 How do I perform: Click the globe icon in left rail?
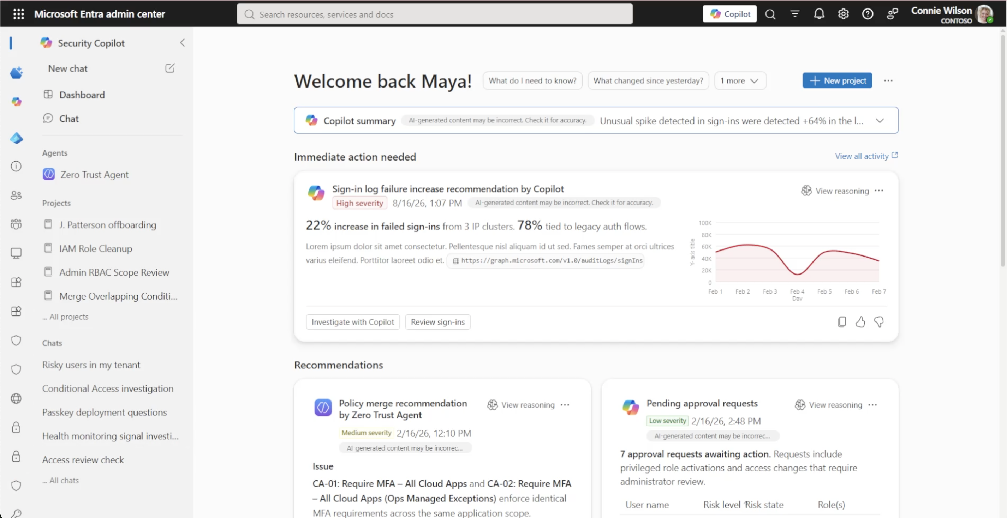point(16,398)
